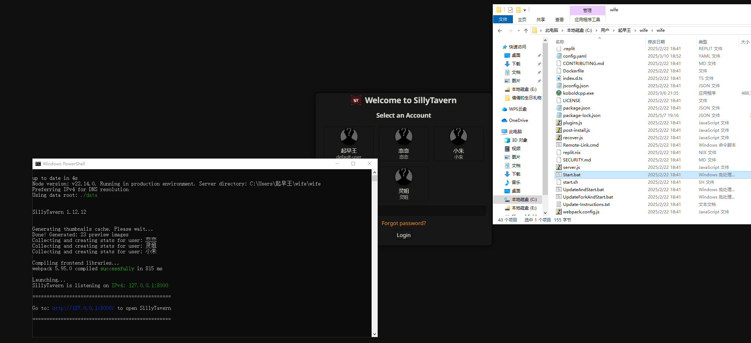Click the Back arrow in File Explorer
Screen dimensions: 751x343
pos(500,31)
